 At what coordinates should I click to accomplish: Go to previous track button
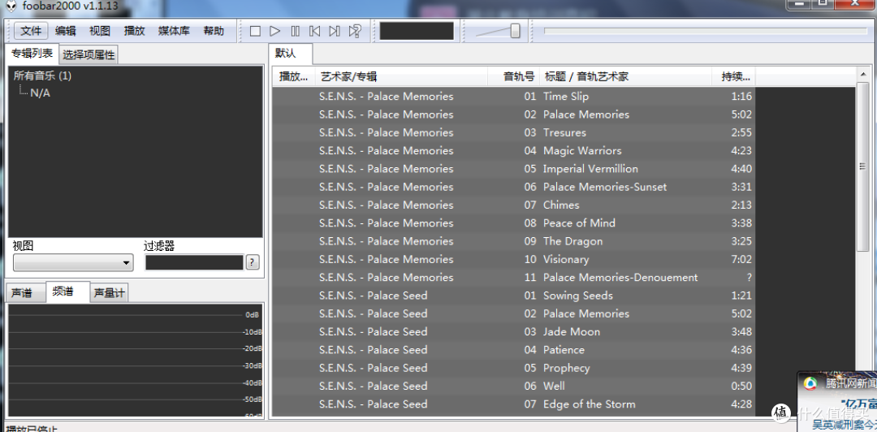(x=315, y=32)
